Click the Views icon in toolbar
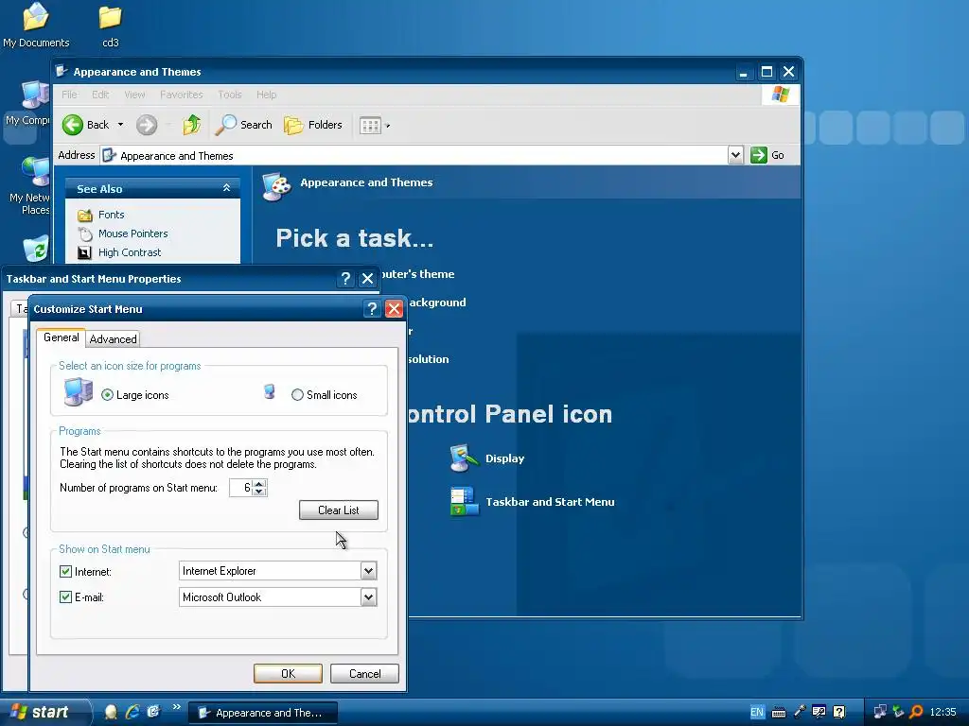The height and width of the screenshot is (726, 969). 370,126
